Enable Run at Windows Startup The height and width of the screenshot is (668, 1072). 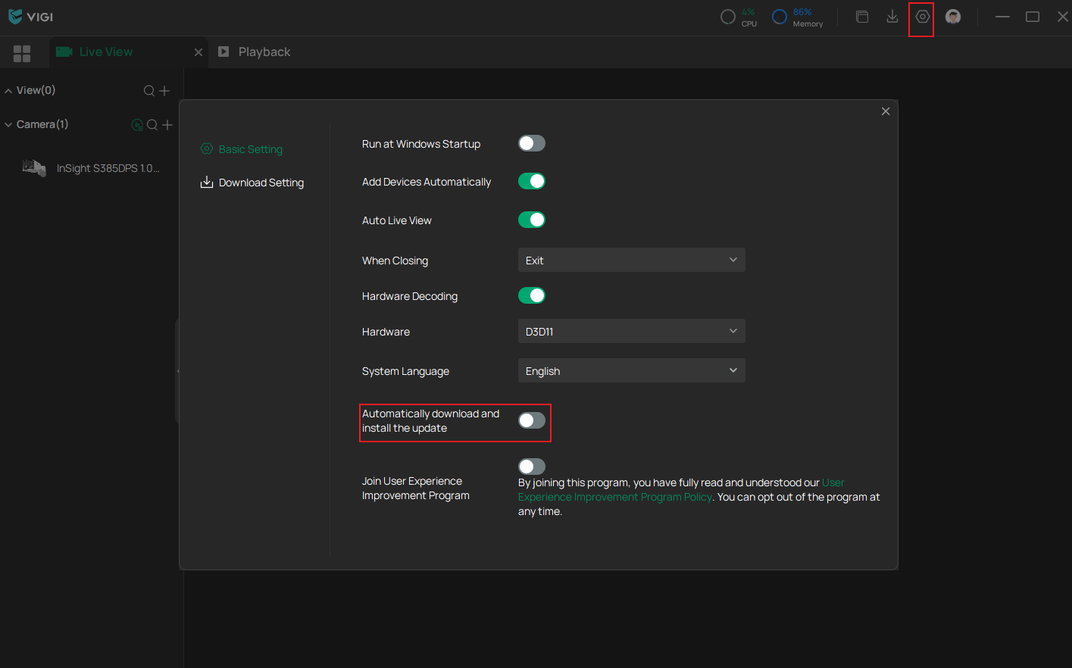[x=532, y=143]
